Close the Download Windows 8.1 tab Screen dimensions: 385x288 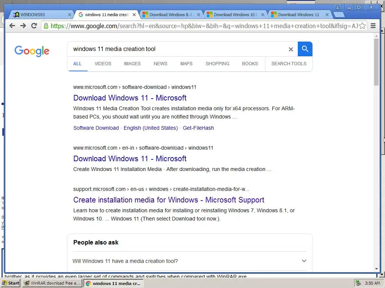point(199,15)
